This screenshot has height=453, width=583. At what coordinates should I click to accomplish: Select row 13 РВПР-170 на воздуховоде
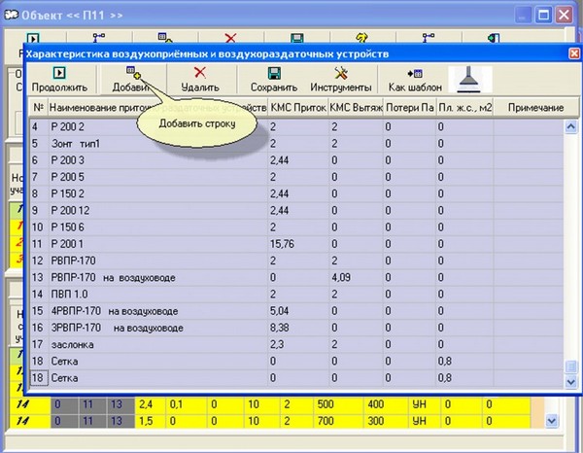pyautogui.click(x=296, y=277)
